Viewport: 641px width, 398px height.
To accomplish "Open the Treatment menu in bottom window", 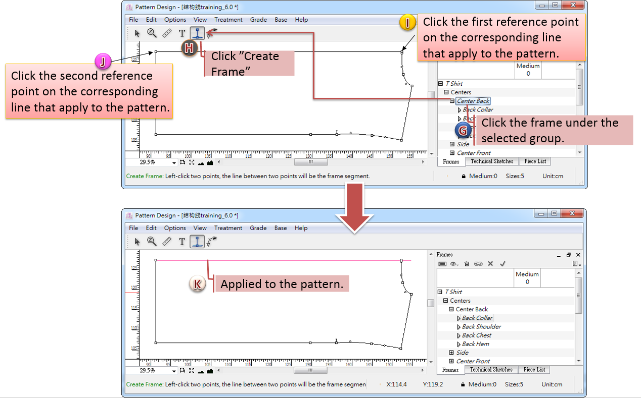I will pos(228,228).
